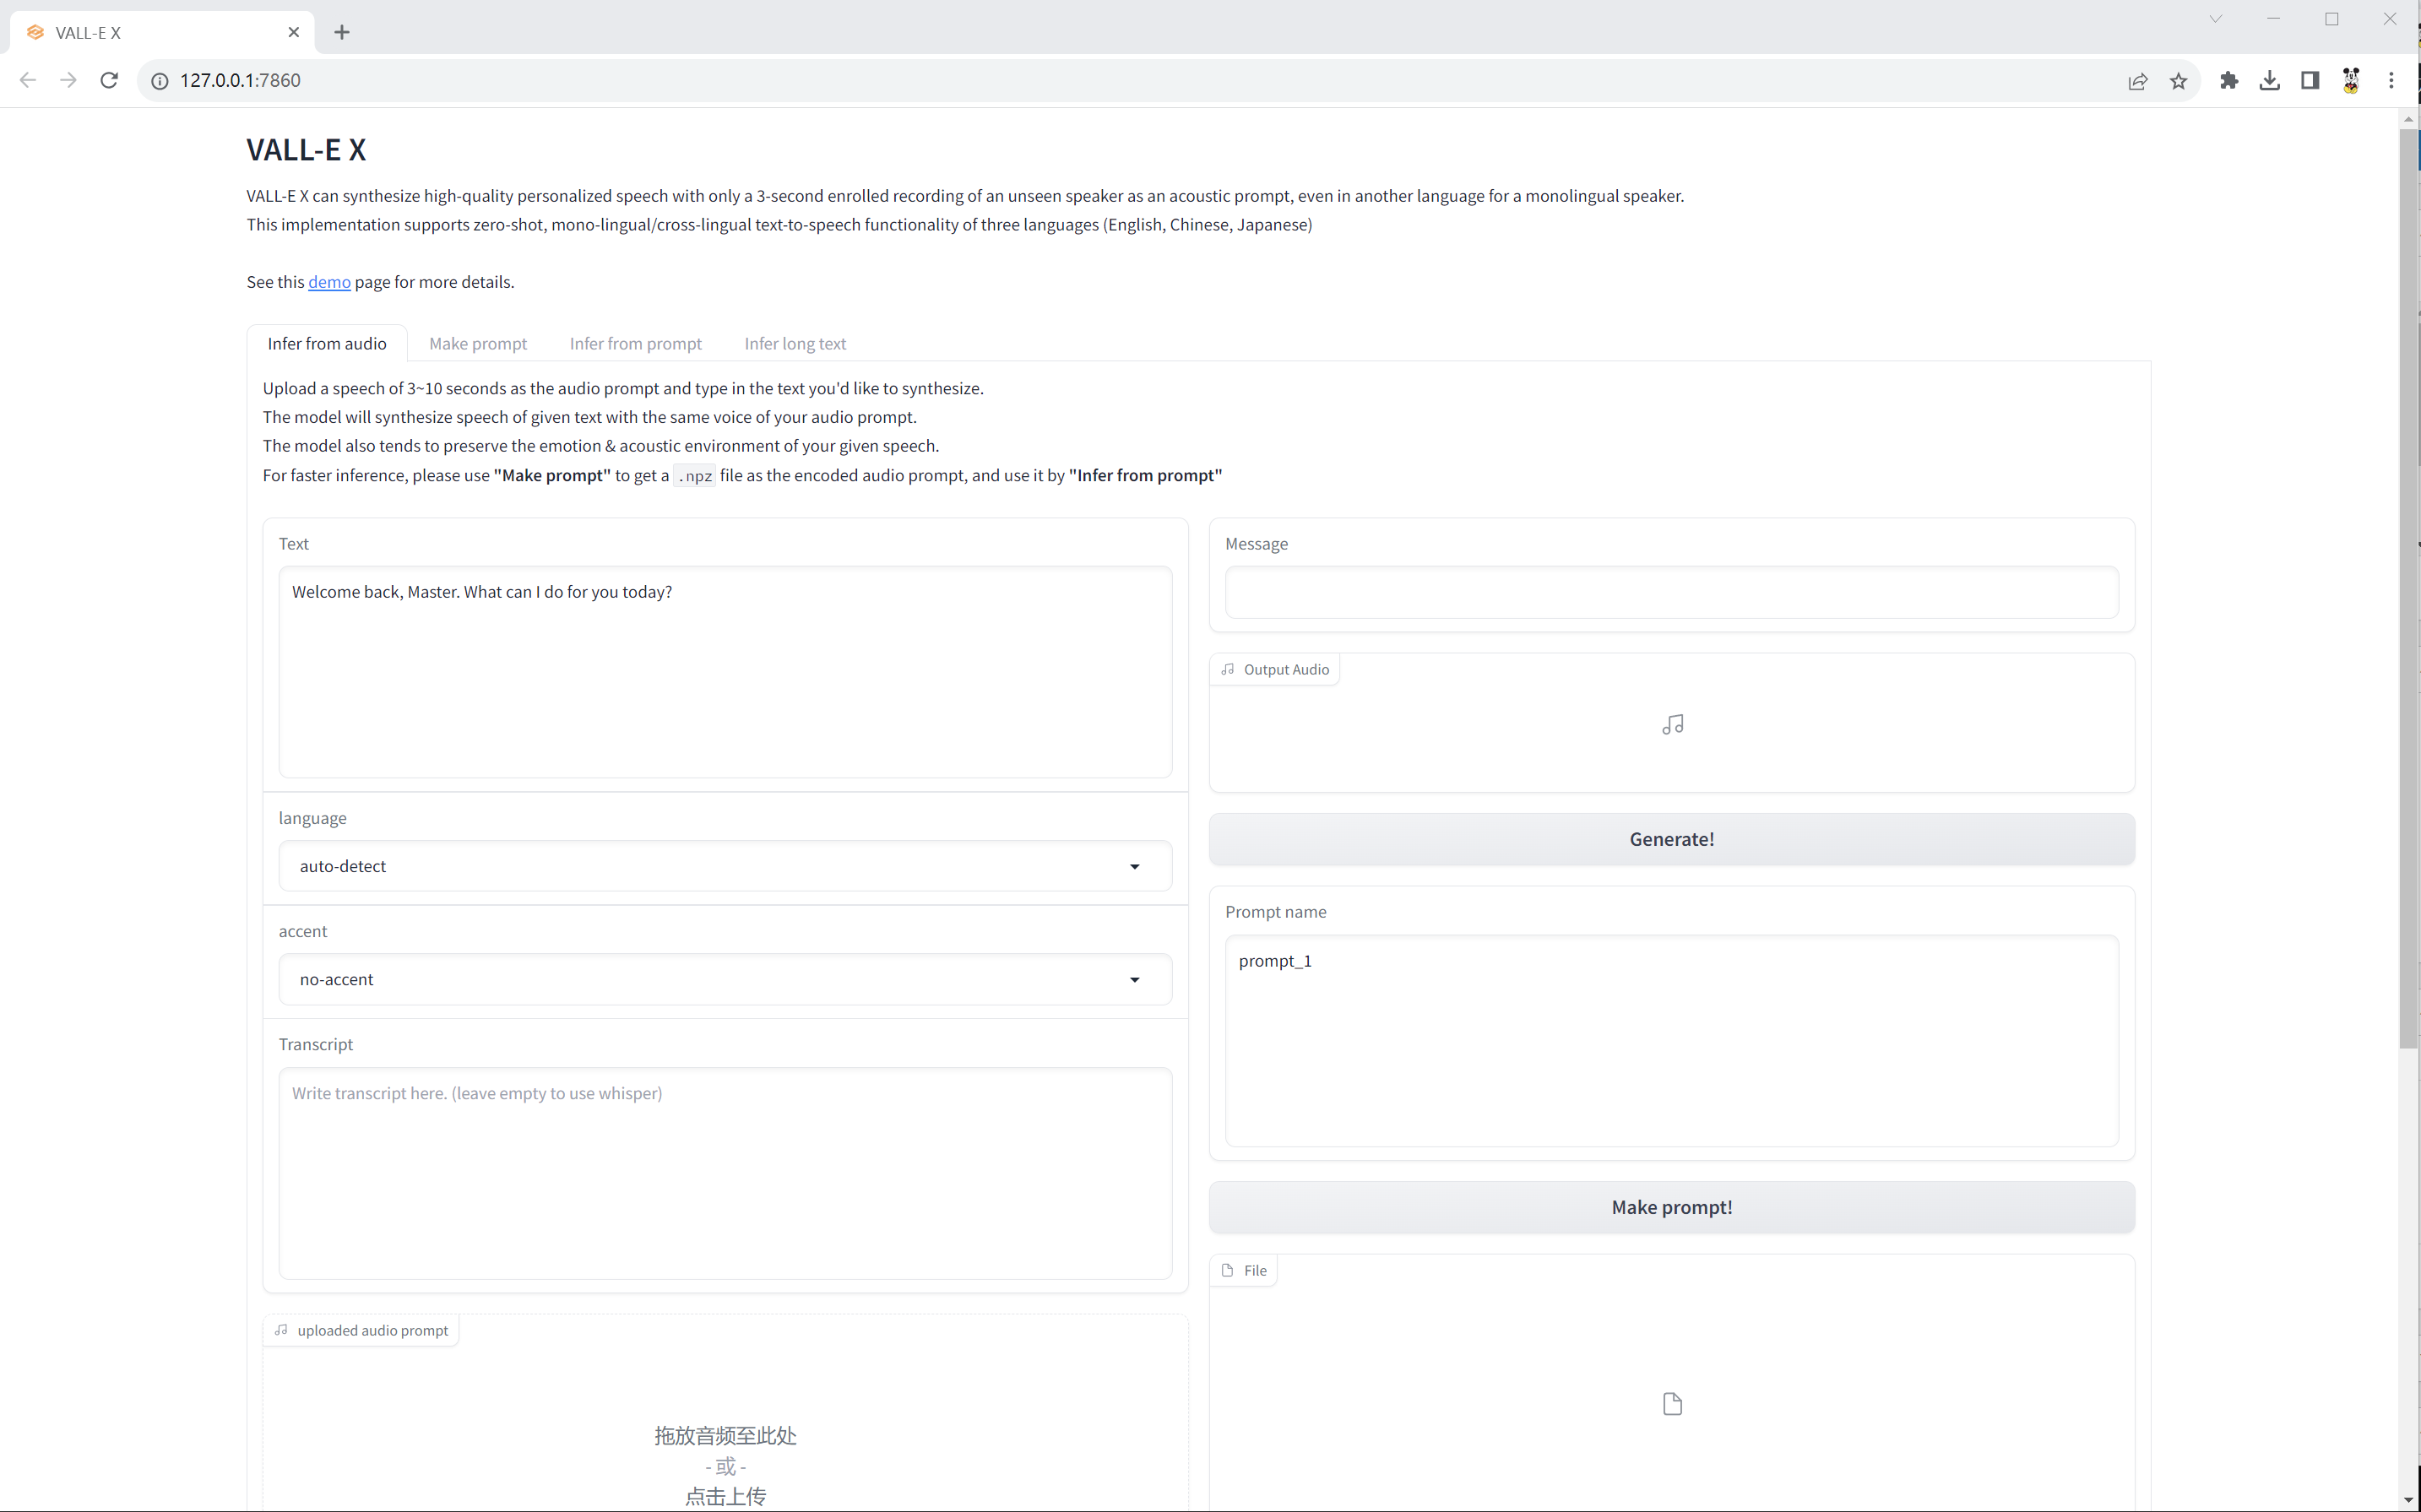Open the Infer long text tab
The height and width of the screenshot is (1512, 2421).
[x=795, y=343]
